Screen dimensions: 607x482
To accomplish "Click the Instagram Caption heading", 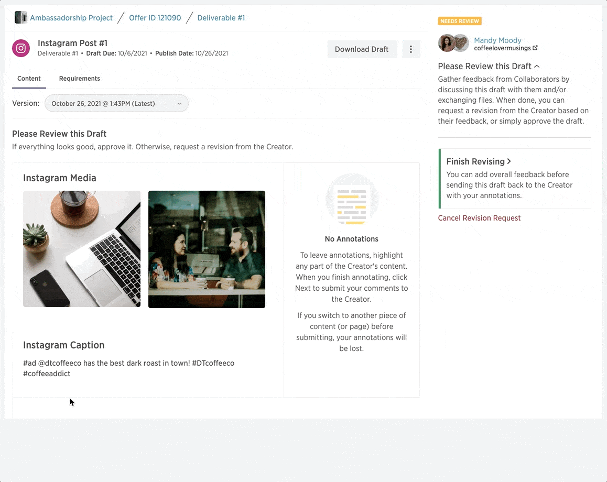I will (x=64, y=345).
